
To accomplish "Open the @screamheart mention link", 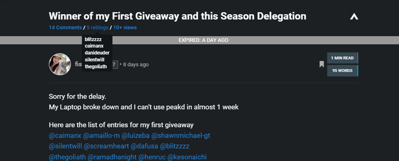I will pyautogui.click(x=106, y=146).
